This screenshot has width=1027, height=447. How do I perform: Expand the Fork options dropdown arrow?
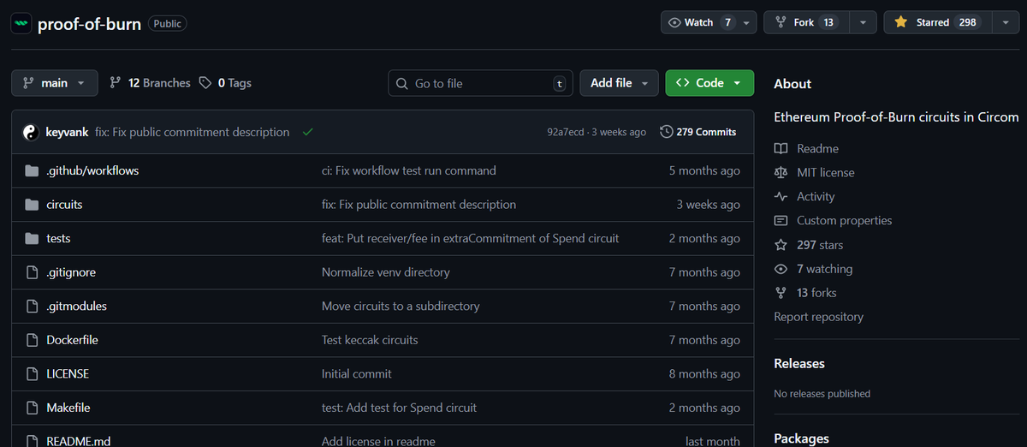[864, 22]
